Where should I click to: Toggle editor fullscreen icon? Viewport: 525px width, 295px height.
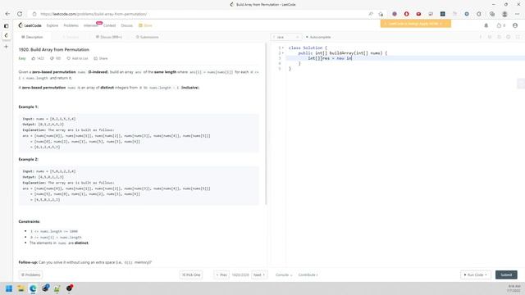coord(518,37)
